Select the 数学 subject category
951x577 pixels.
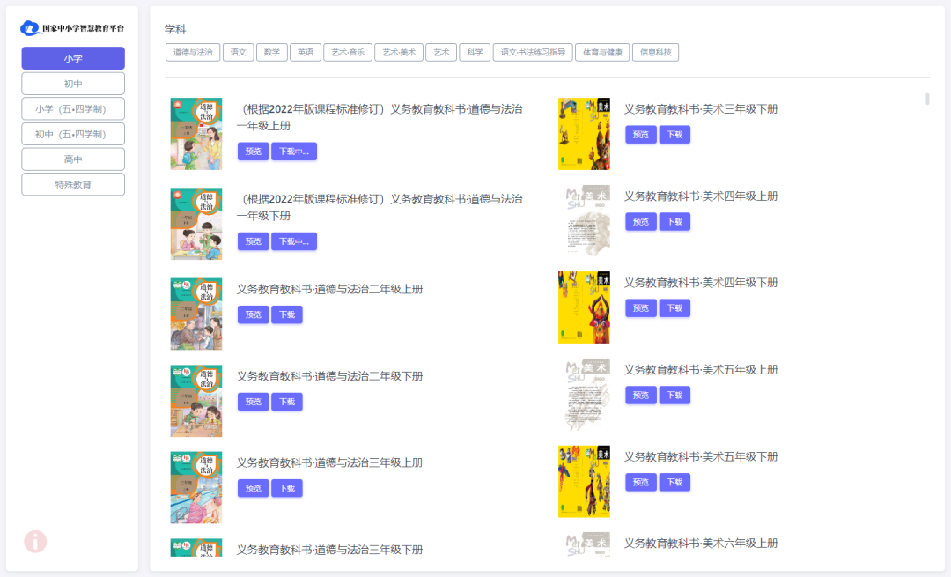tap(272, 52)
